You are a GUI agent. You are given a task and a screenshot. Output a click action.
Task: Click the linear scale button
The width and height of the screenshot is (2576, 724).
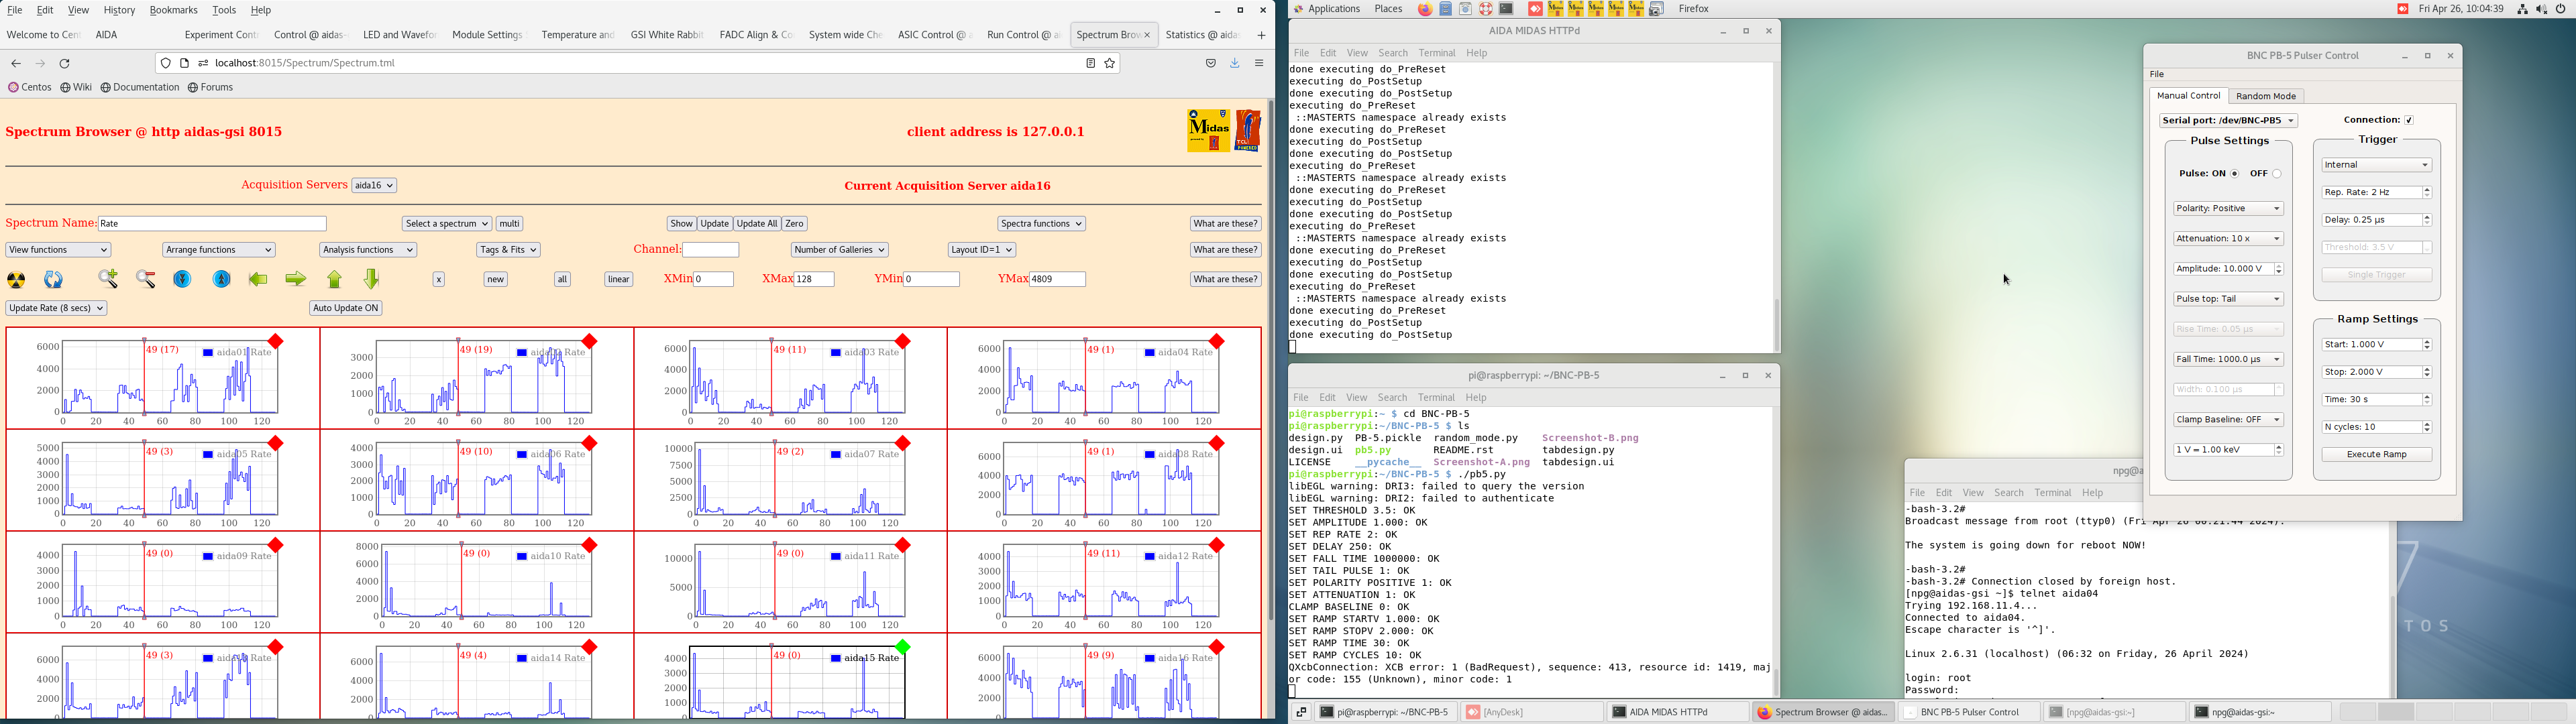pos(619,280)
